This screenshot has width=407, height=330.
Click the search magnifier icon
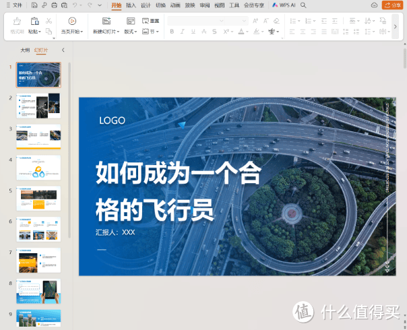[303, 5]
